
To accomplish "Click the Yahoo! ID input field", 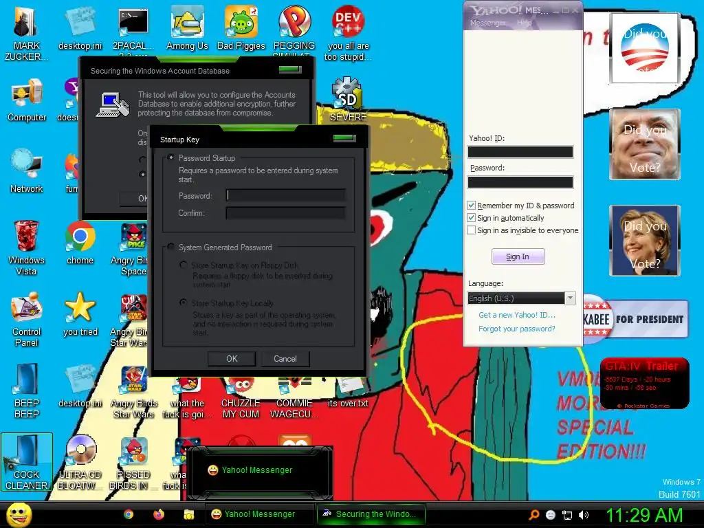I will click(x=520, y=152).
